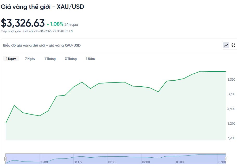The width and height of the screenshot is (237, 167).
Task: Click 01:00 mark in chart navigator
Action: point(112,162)
